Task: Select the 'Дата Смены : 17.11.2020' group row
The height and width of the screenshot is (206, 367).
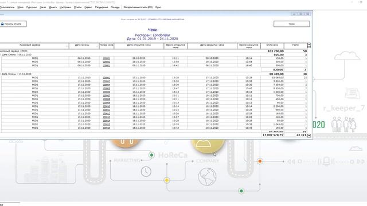Action: 154,74
